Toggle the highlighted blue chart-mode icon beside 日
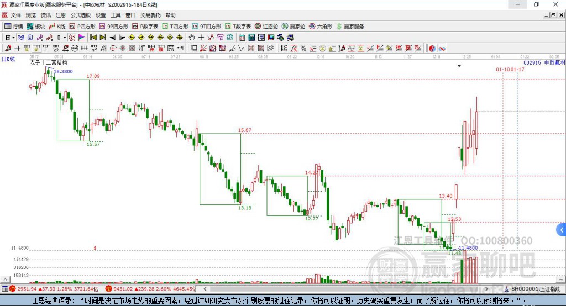This screenshot has height=306, width=566. pyautogui.click(x=21, y=38)
